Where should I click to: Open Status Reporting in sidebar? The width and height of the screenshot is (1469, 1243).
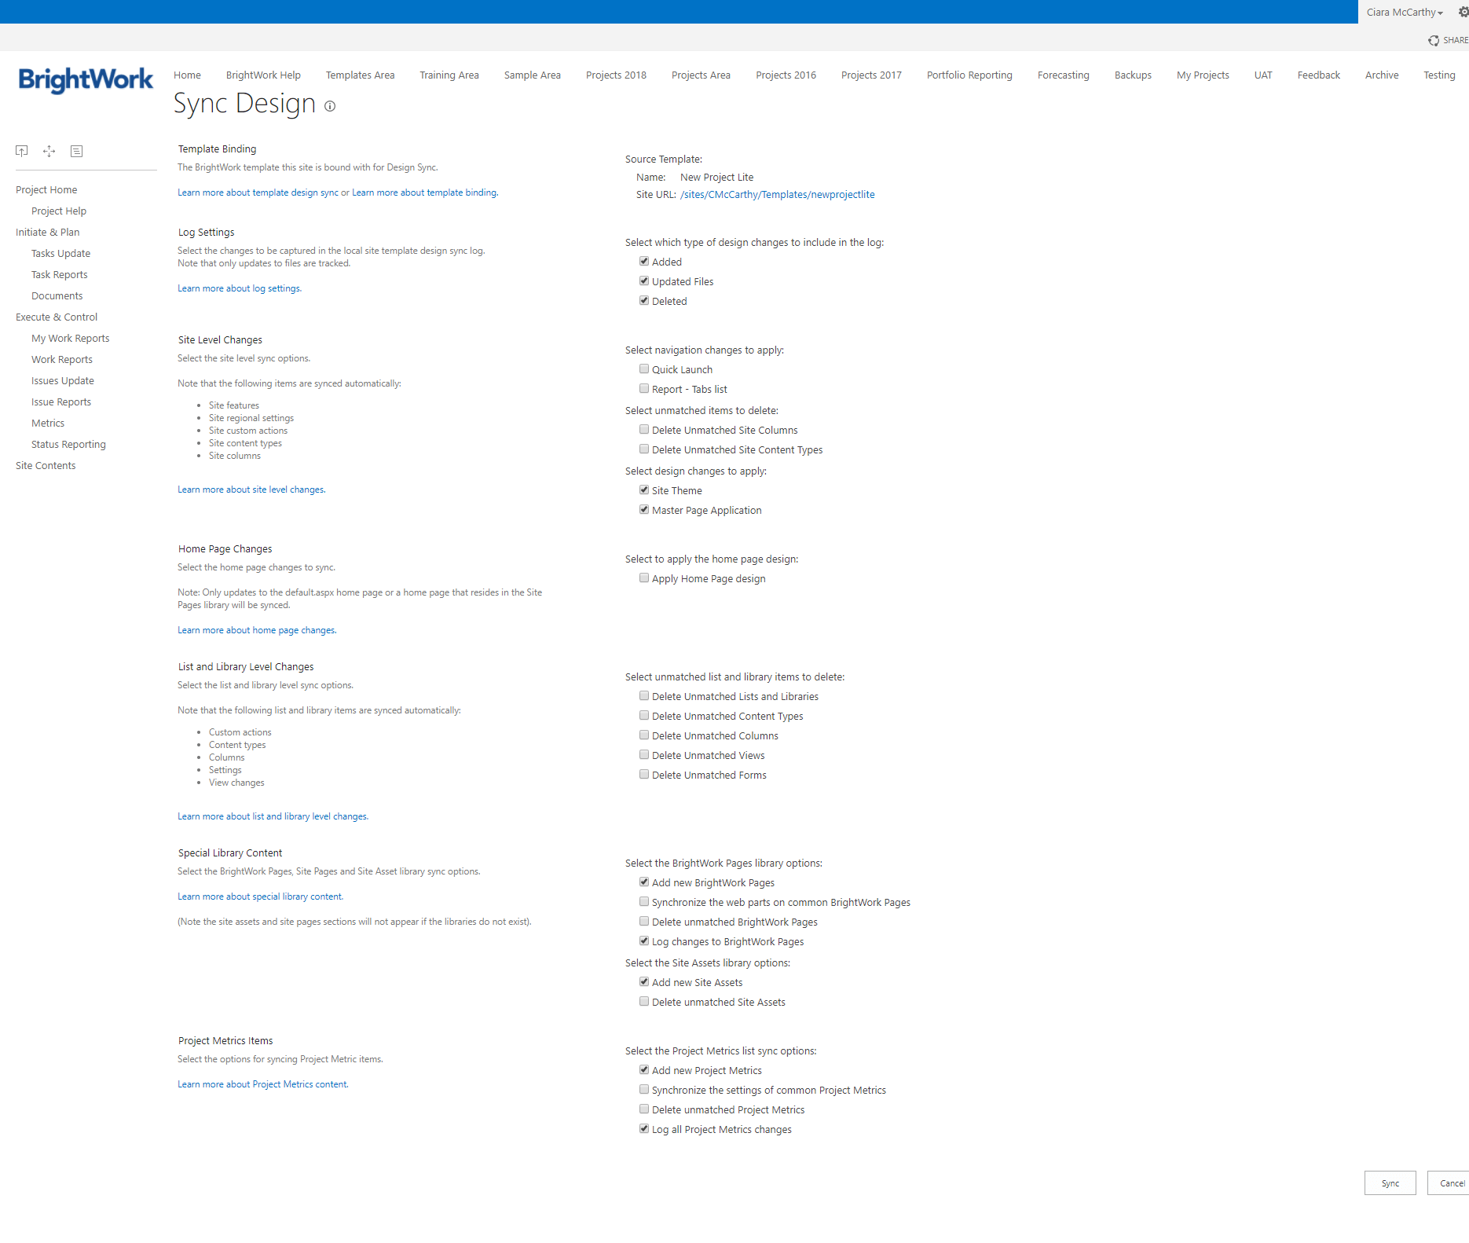(x=68, y=444)
